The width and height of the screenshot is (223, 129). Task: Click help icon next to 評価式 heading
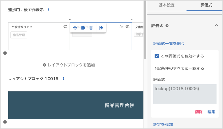click(x=167, y=26)
